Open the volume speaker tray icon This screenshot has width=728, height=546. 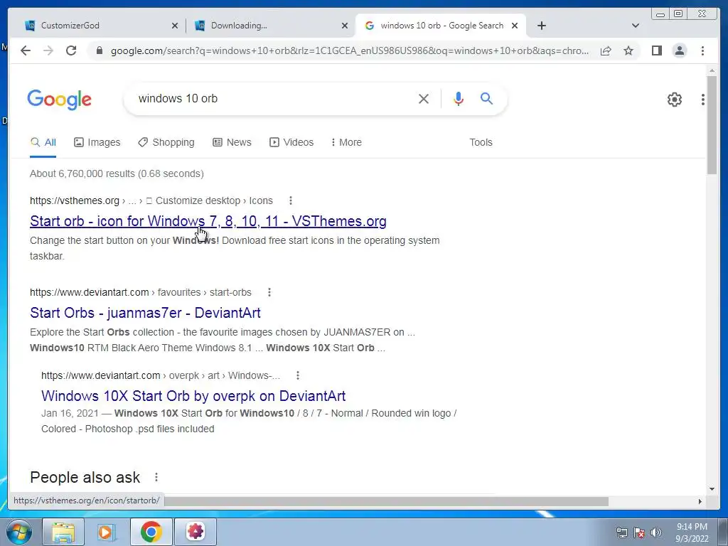point(656,532)
